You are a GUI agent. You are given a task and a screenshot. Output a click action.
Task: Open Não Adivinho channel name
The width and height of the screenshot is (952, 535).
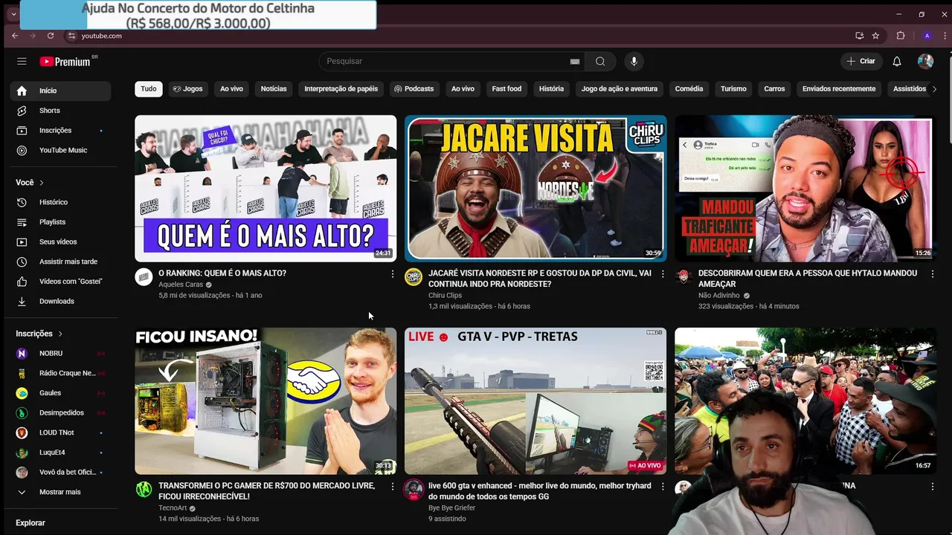pos(719,296)
